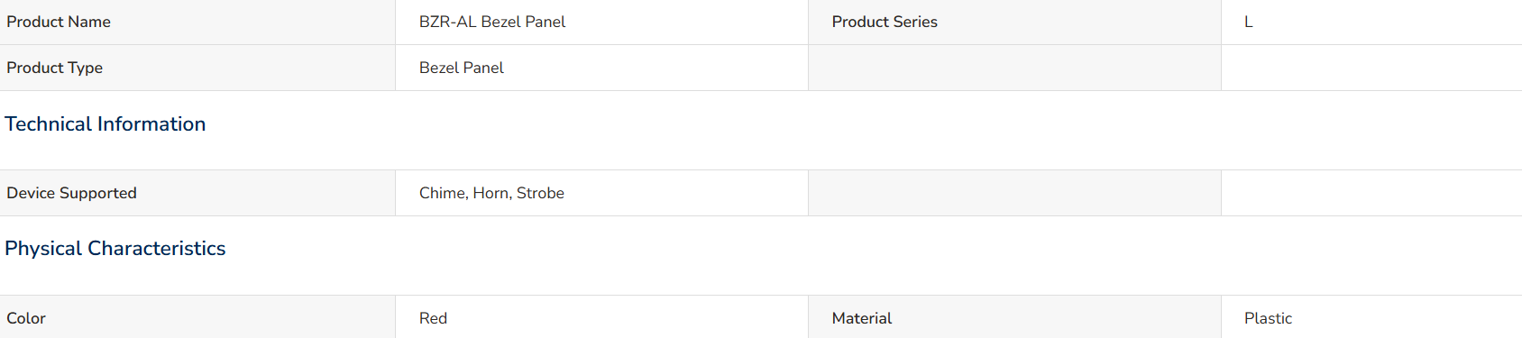Click the Product Type label cell

click(197, 68)
